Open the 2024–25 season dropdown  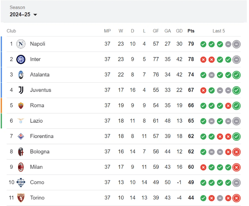click(24, 14)
